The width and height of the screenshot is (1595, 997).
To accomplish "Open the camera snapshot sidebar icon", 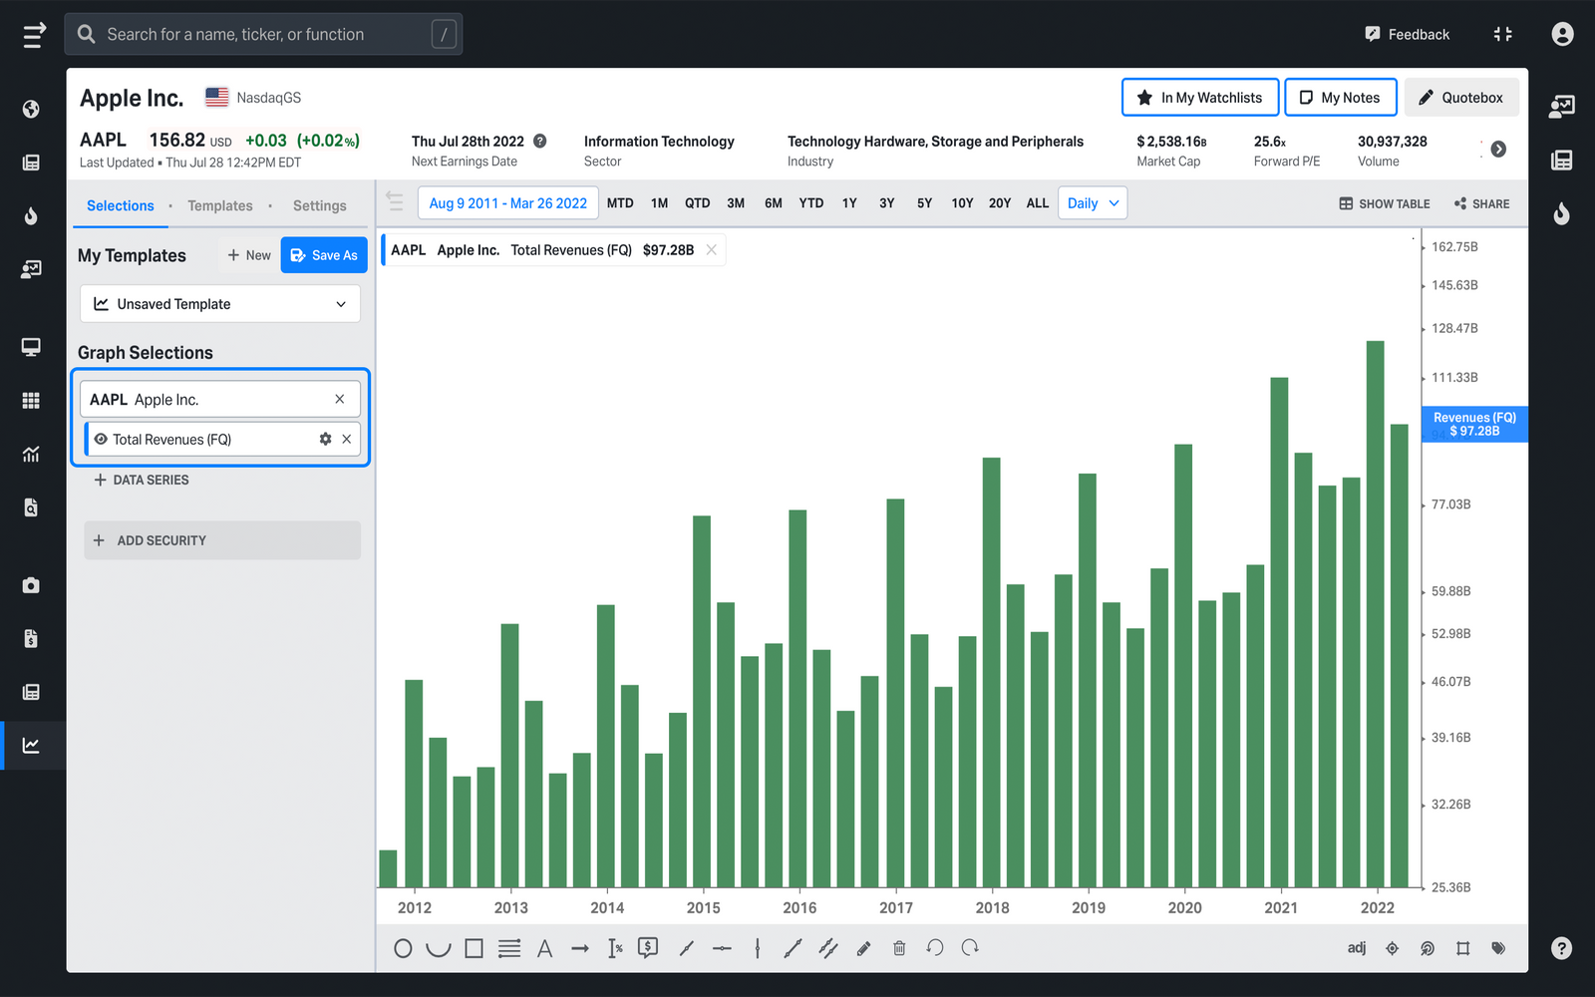I will 31,585.
